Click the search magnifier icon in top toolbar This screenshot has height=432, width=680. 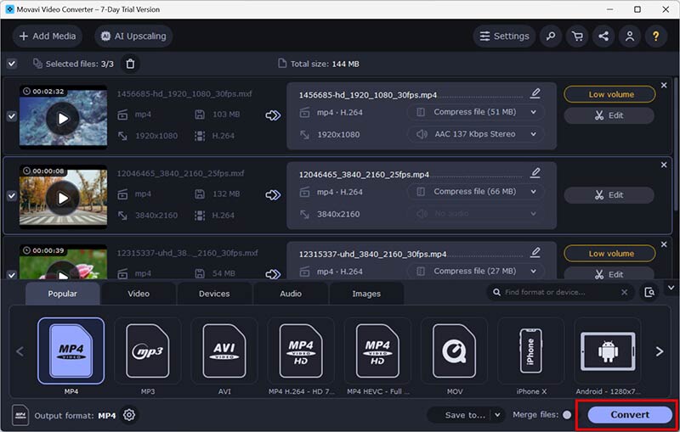coord(551,36)
